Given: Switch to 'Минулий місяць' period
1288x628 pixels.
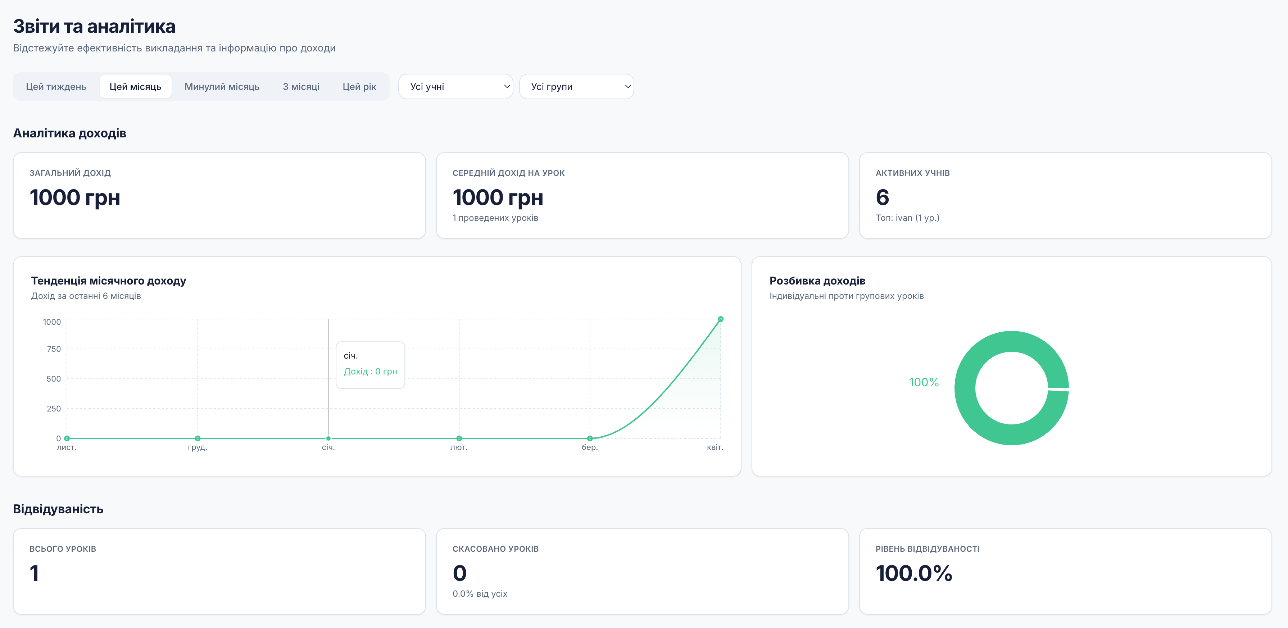Looking at the screenshot, I should point(222,86).
